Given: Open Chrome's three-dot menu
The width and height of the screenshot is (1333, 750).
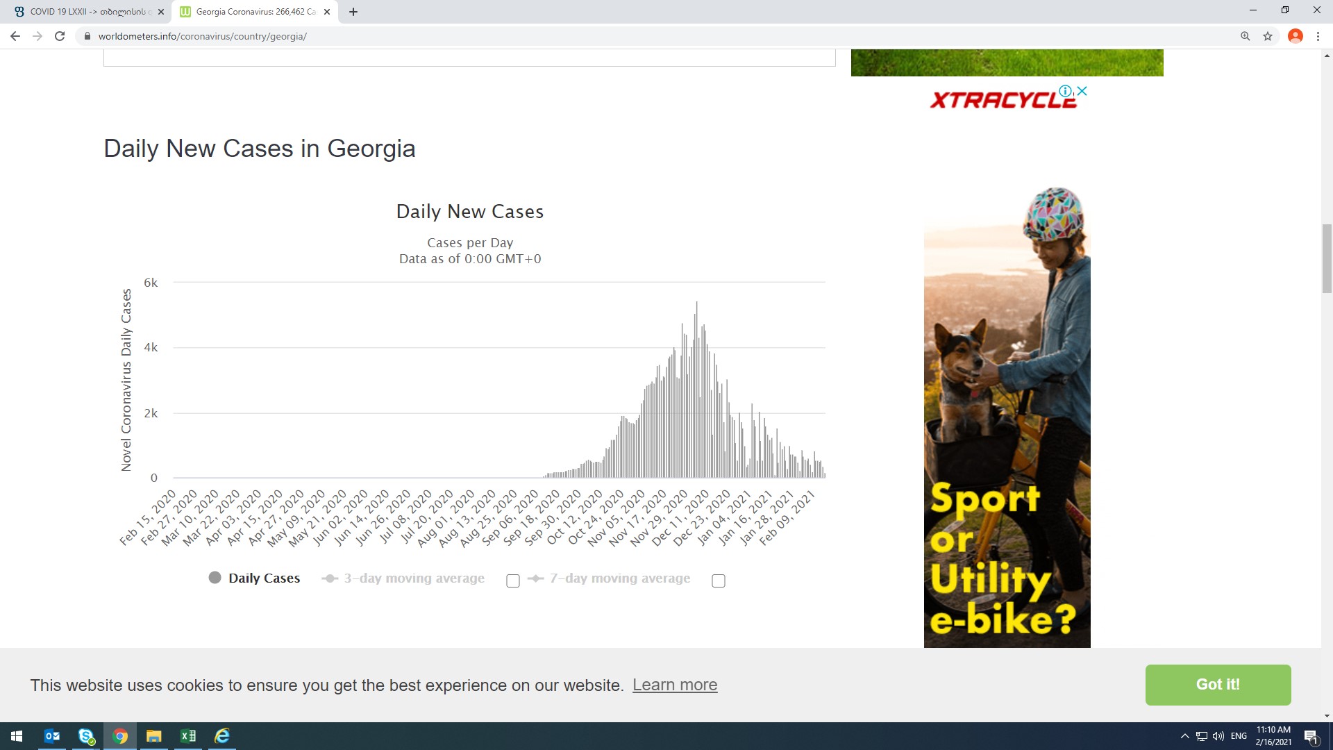Looking at the screenshot, I should [x=1318, y=36].
